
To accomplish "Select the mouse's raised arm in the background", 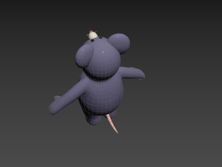I will [x=132, y=73].
